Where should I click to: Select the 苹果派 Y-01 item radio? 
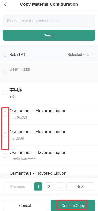[x=5, y=93]
